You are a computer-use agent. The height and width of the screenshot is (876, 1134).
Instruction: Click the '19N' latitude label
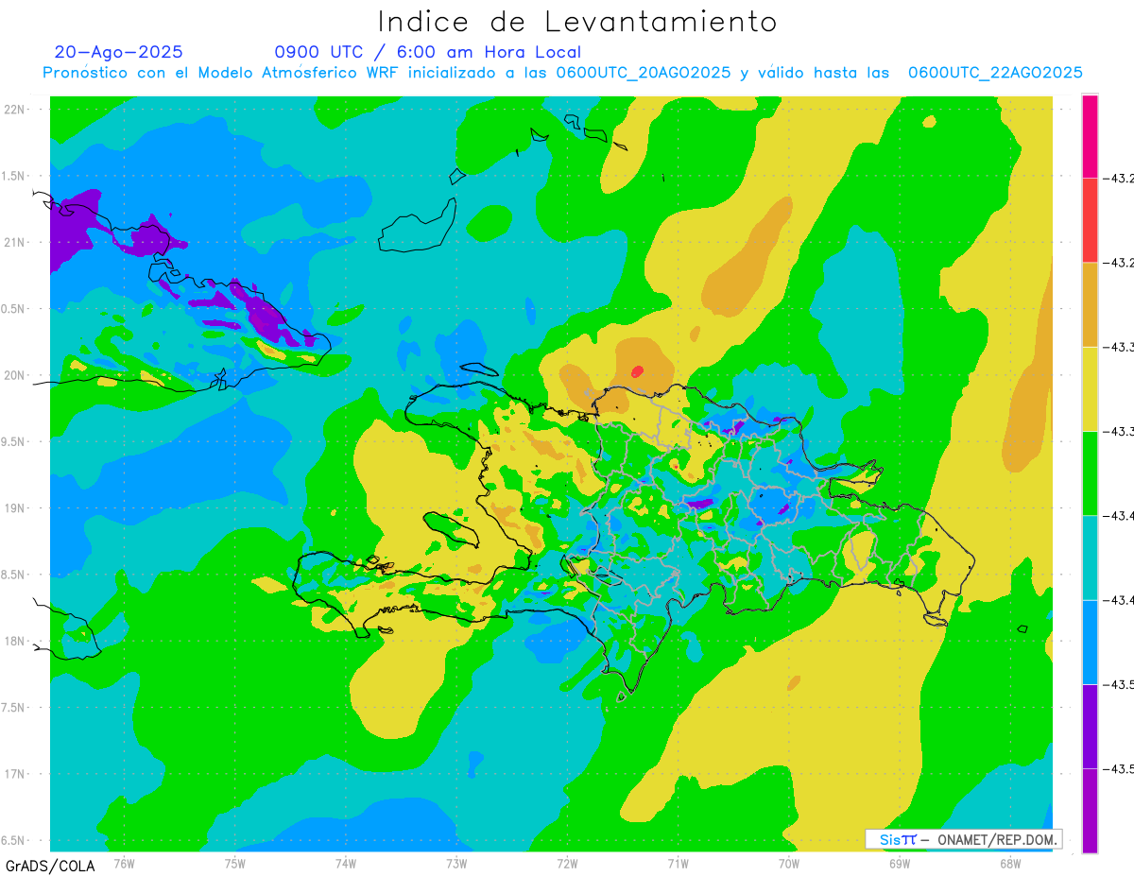[x=13, y=508]
